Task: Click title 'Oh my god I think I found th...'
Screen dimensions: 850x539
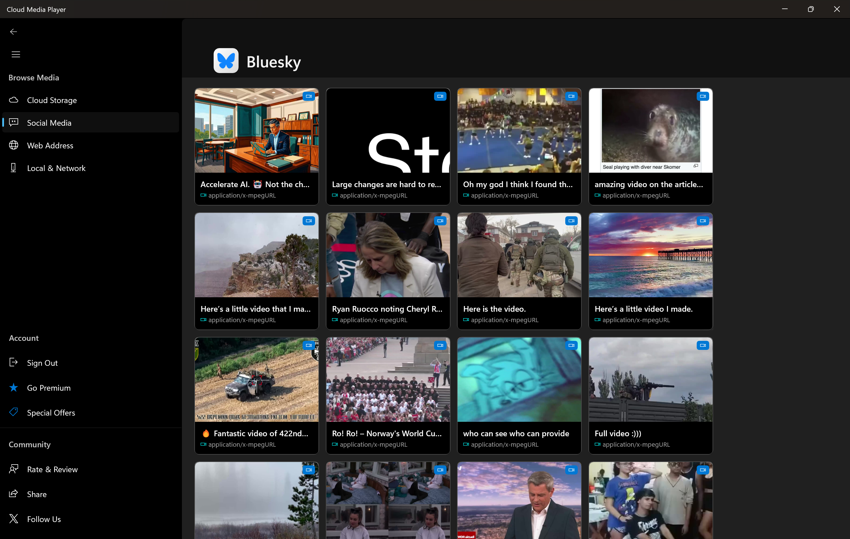Action: tap(518, 184)
